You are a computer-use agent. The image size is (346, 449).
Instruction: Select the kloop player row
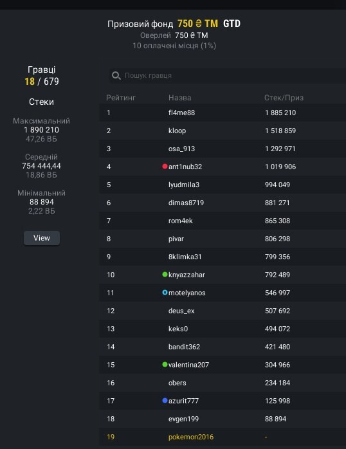223,131
